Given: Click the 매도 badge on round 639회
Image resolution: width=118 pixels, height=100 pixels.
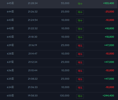Looking at the screenshot, I should (80, 46).
